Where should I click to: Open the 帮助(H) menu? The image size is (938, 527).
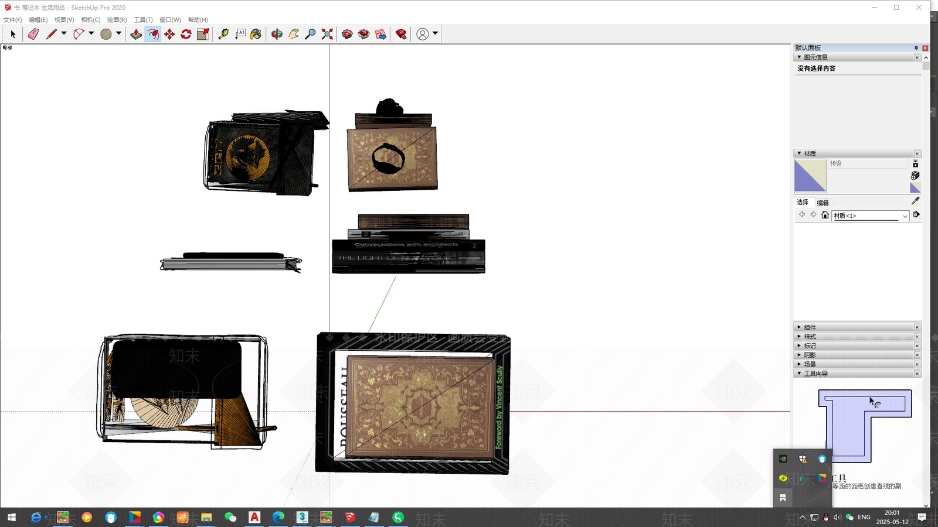(x=198, y=20)
